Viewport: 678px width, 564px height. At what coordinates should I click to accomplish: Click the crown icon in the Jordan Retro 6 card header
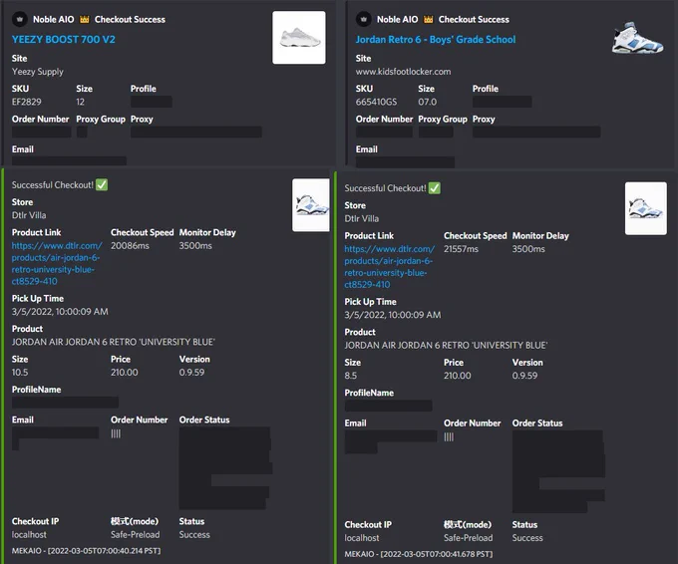tap(429, 20)
